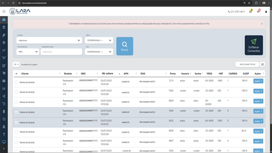Expand the Tipo de Busca IMEI dropdown
The height and width of the screenshot is (153, 272).
point(28,52)
